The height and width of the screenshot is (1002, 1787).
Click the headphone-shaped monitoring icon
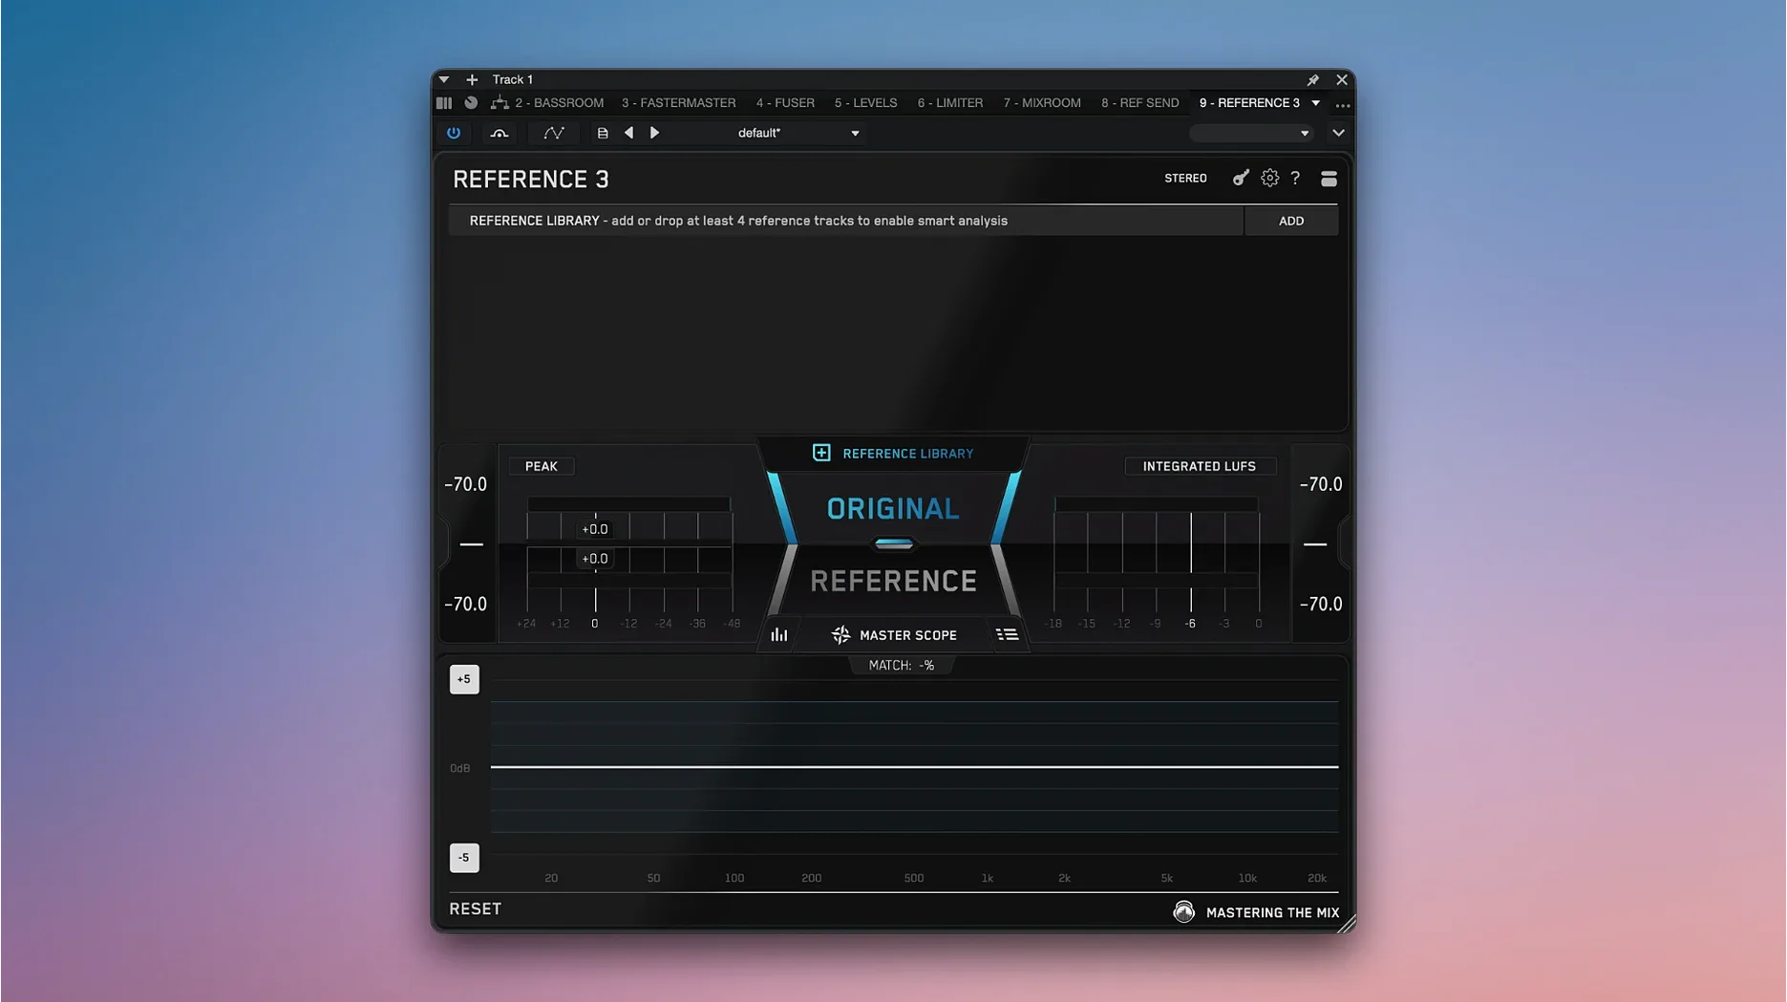point(499,133)
